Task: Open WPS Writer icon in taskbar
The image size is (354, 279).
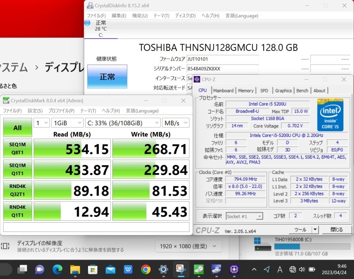Action: [x=128, y=269]
